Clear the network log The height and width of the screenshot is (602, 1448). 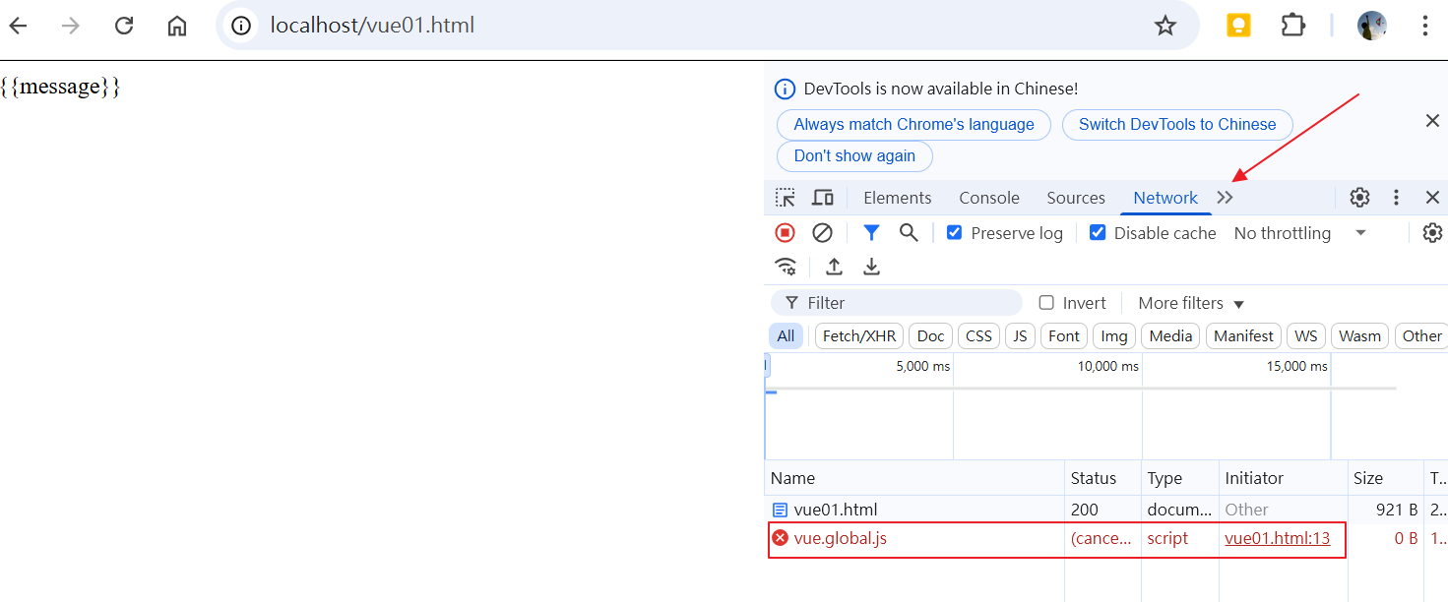[x=822, y=233]
